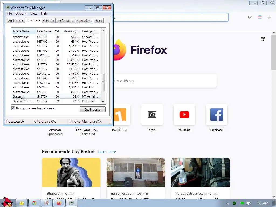Click the green network tray icon

pyautogui.click(x=242, y=203)
